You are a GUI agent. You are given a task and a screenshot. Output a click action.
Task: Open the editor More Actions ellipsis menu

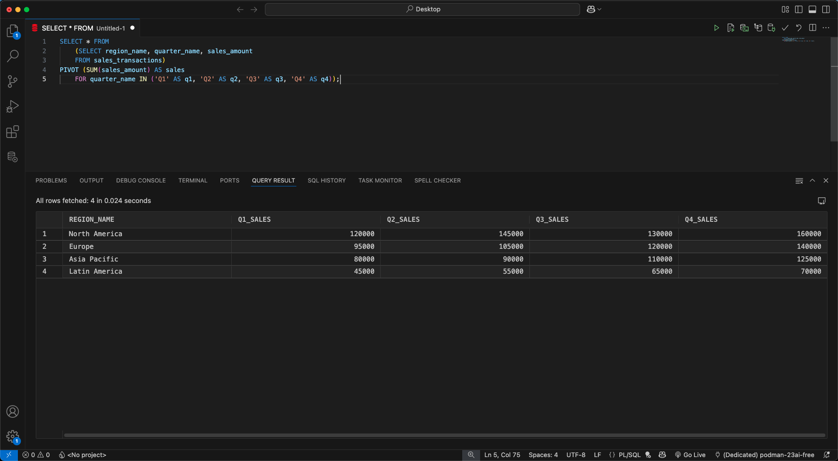pos(826,28)
